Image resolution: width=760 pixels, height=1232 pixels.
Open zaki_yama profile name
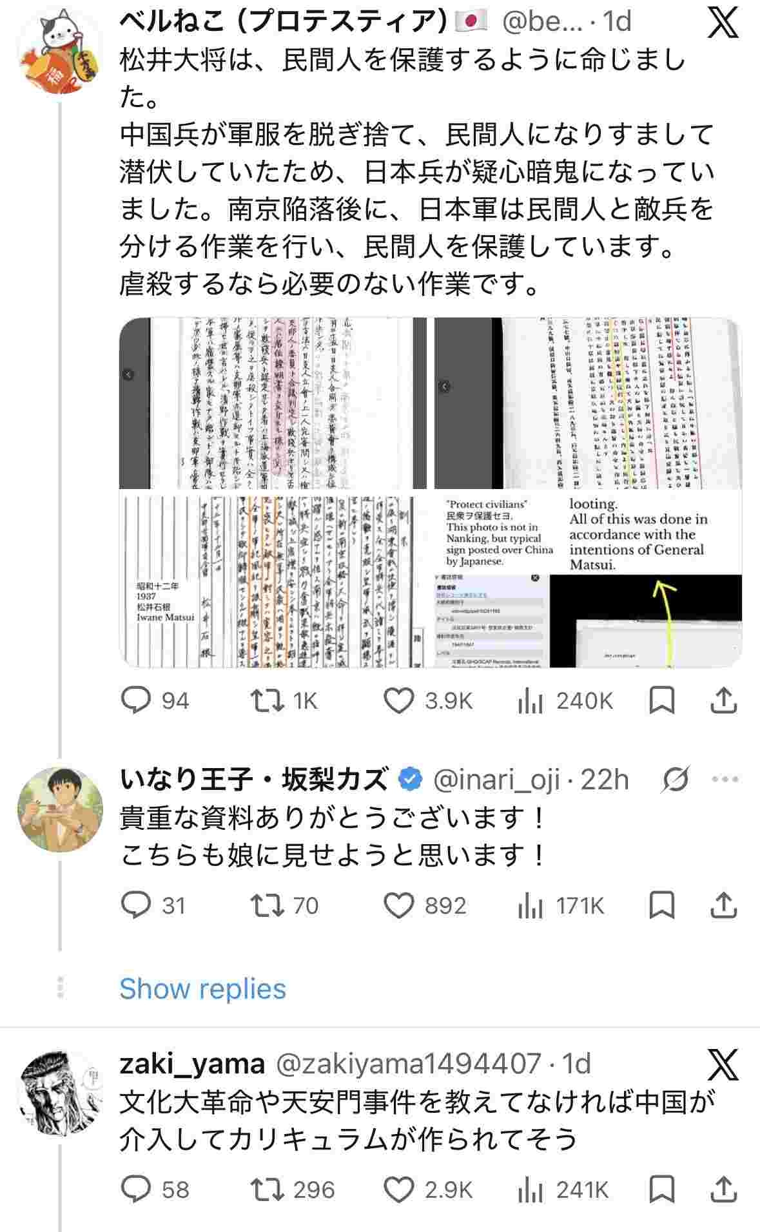[192, 1064]
